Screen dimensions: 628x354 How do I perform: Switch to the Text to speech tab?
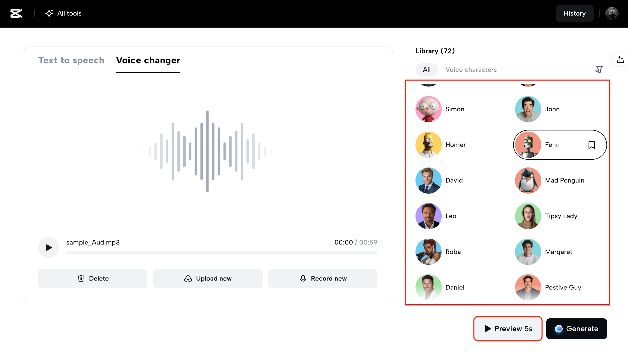pos(71,60)
